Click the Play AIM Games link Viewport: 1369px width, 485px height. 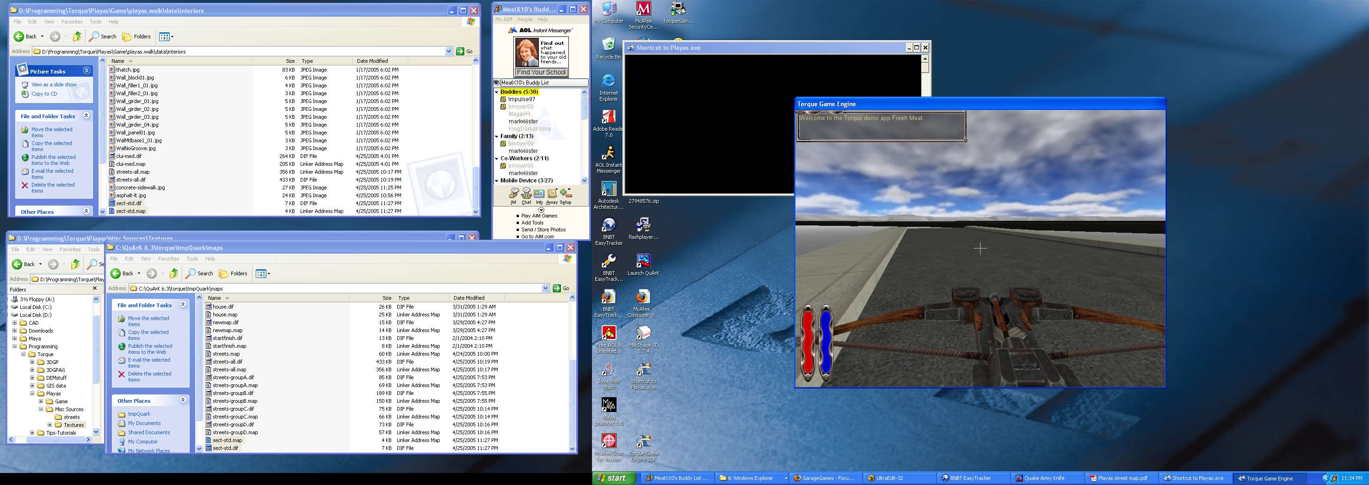539,216
